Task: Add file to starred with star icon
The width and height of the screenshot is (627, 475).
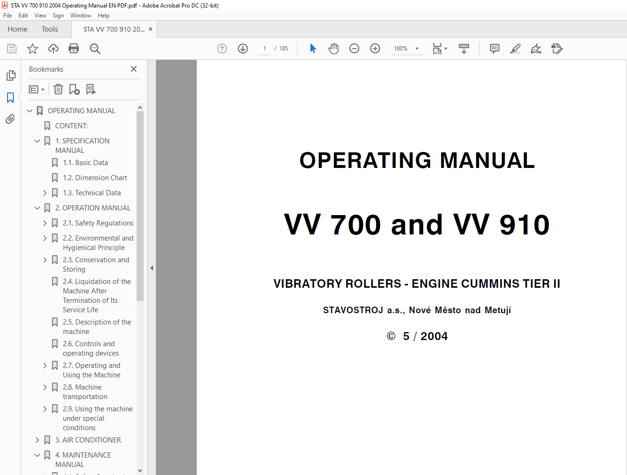Action: click(x=33, y=49)
